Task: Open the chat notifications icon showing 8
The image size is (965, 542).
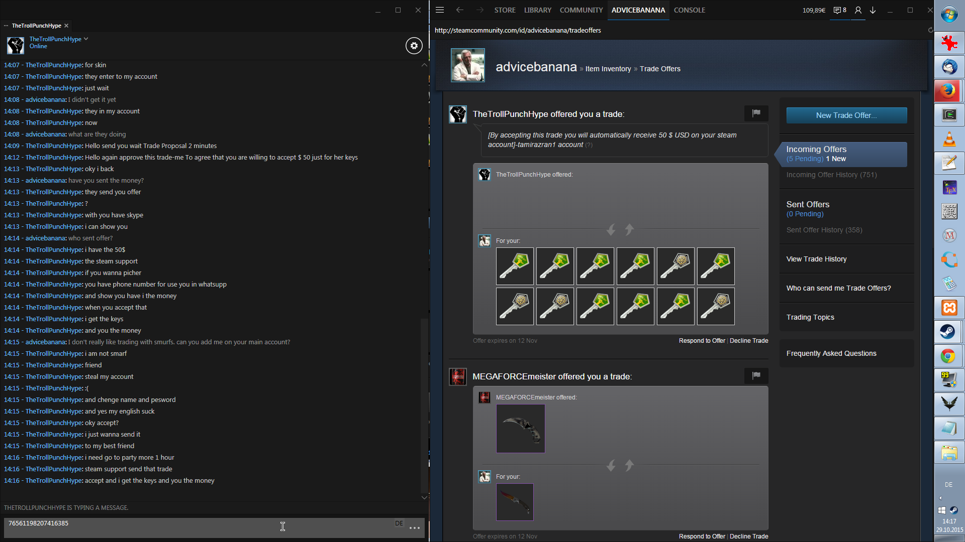Action: [840, 10]
